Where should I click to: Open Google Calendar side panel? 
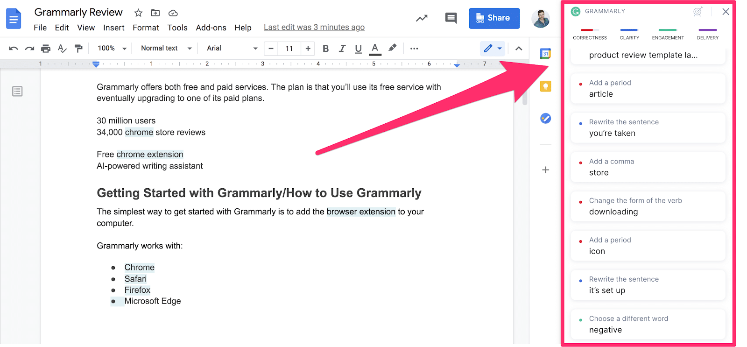pos(545,54)
